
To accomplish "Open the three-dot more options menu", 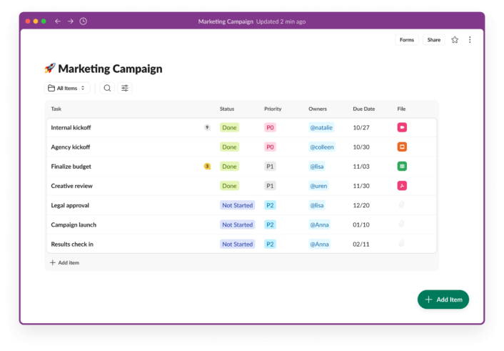I will tap(470, 39).
